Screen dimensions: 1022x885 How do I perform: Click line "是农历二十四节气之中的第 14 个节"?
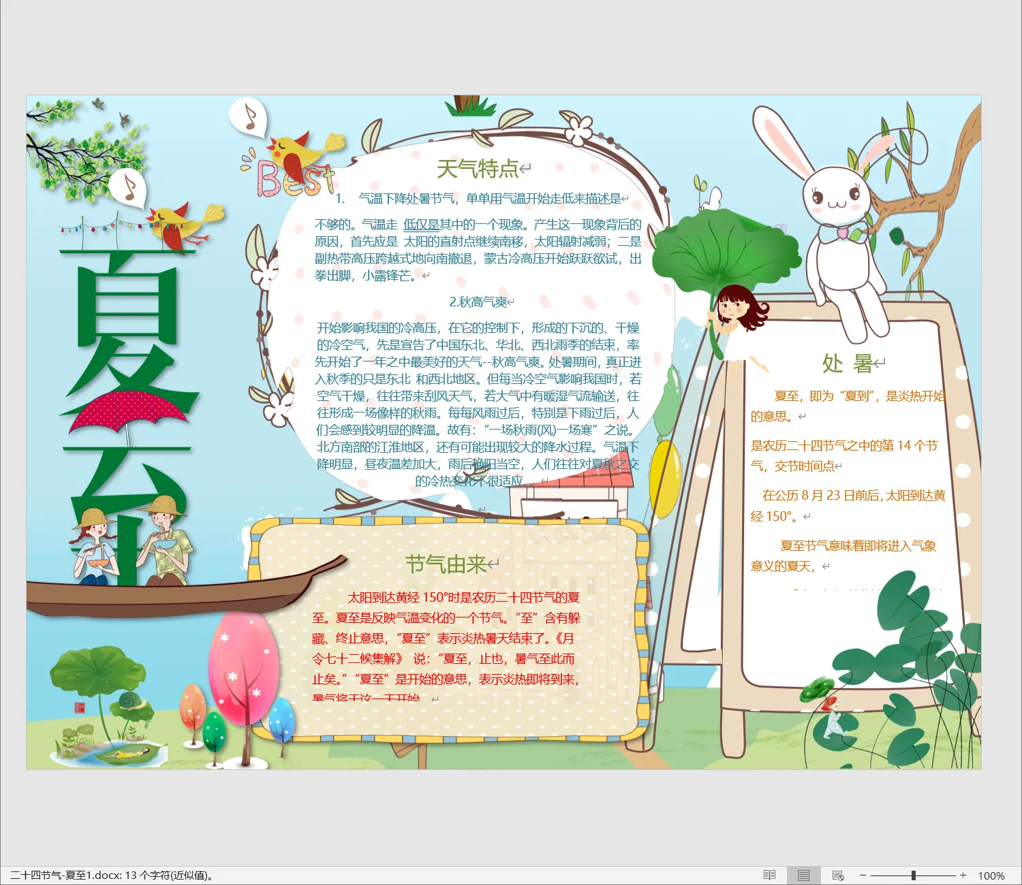tap(844, 445)
